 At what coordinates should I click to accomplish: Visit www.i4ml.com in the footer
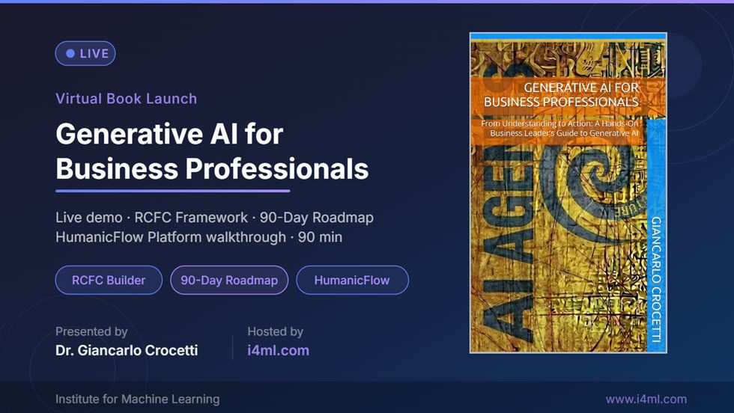tap(646, 399)
